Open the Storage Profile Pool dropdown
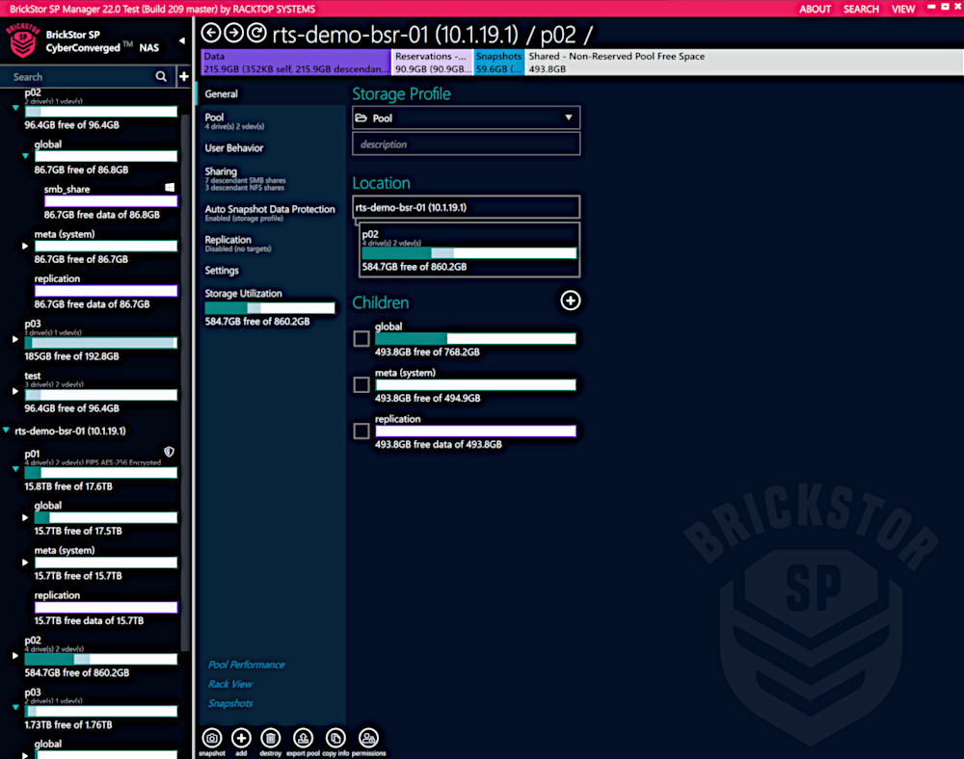The height and width of the screenshot is (759, 964). (x=466, y=117)
